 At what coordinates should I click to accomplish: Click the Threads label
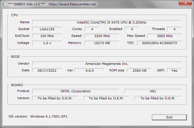coord(158,29)
